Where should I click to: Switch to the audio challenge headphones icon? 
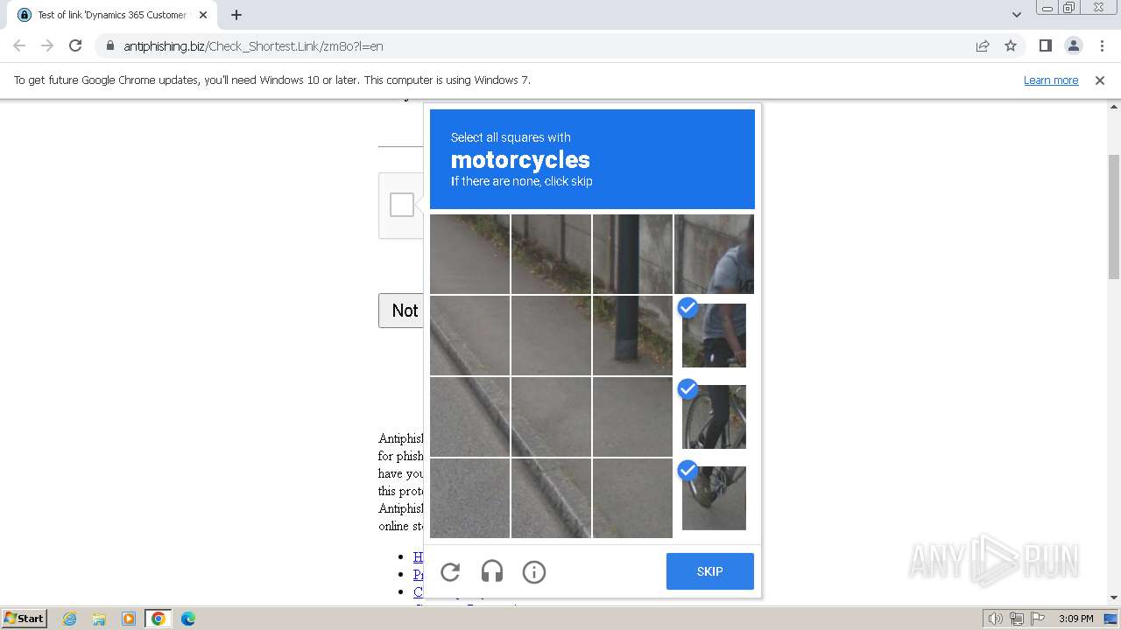pos(492,572)
